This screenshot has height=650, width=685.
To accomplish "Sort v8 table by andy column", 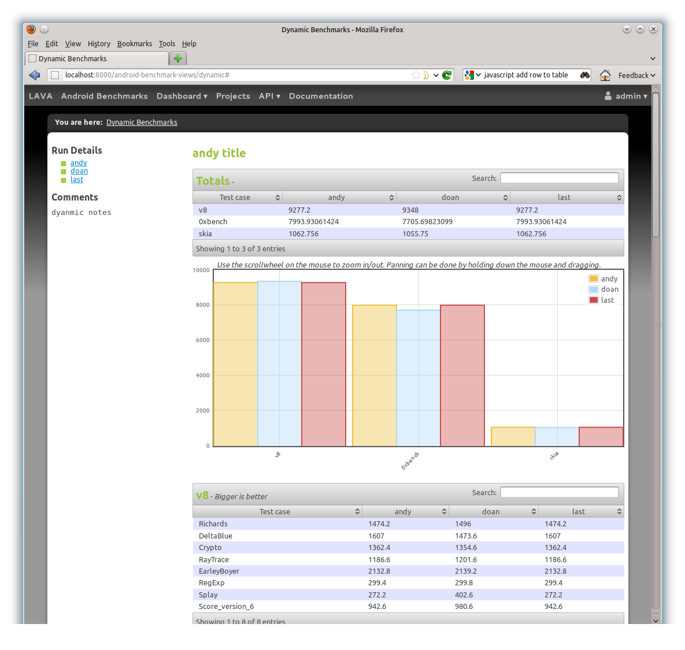I will pos(405,512).
